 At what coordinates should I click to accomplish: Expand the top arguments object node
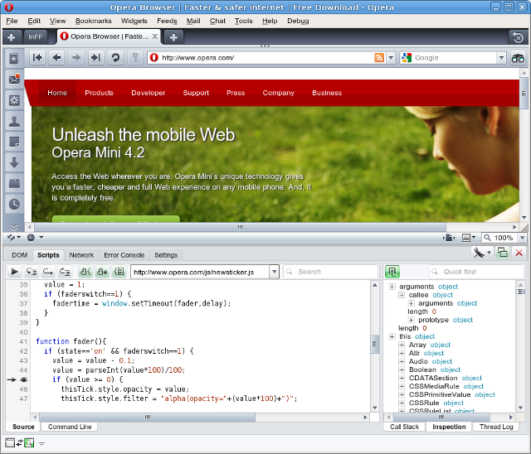392,287
